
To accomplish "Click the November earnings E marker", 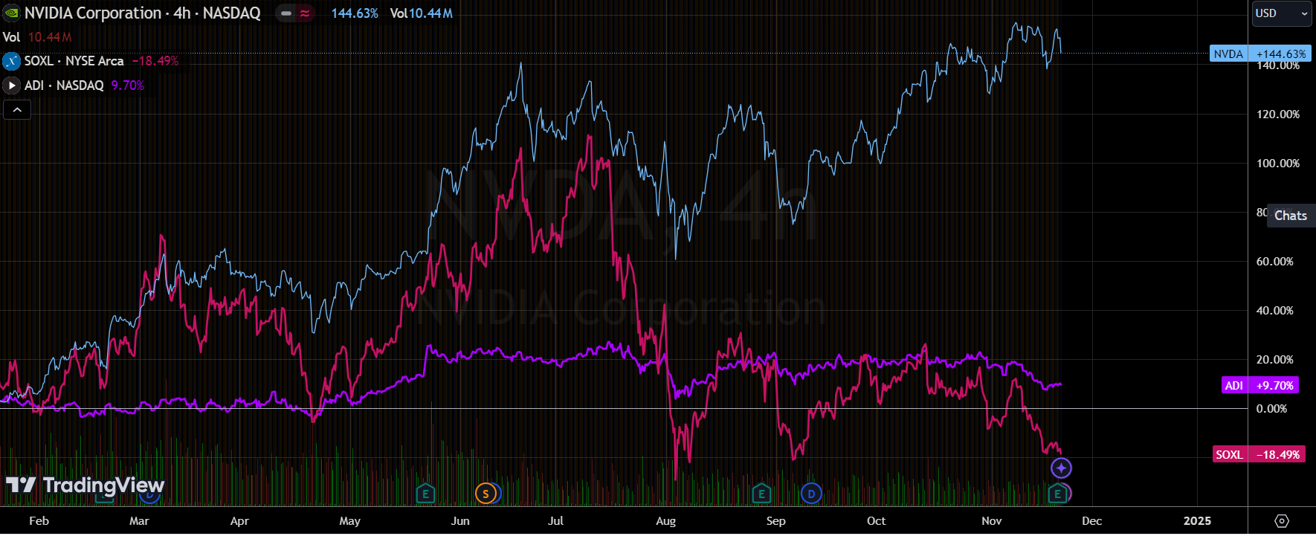I will pos(1057,493).
